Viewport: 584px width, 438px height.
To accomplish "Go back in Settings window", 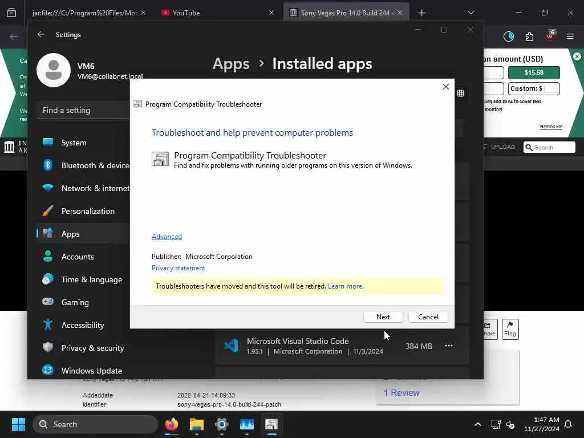I will tap(41, 34).
